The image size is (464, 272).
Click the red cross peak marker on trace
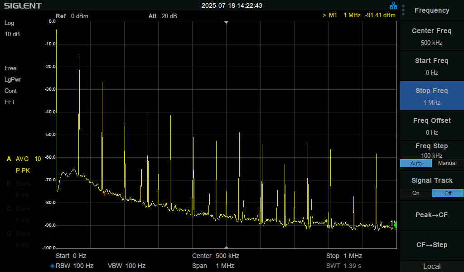[x=104, y=194]
